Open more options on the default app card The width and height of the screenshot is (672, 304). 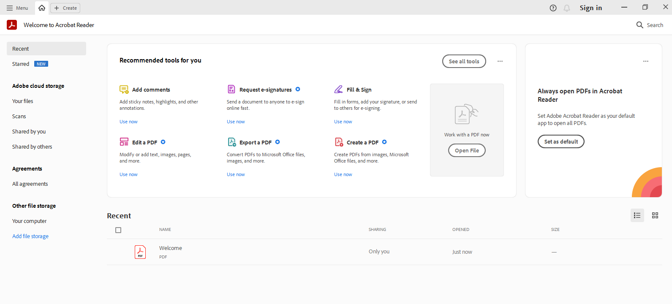pos(646,61)
